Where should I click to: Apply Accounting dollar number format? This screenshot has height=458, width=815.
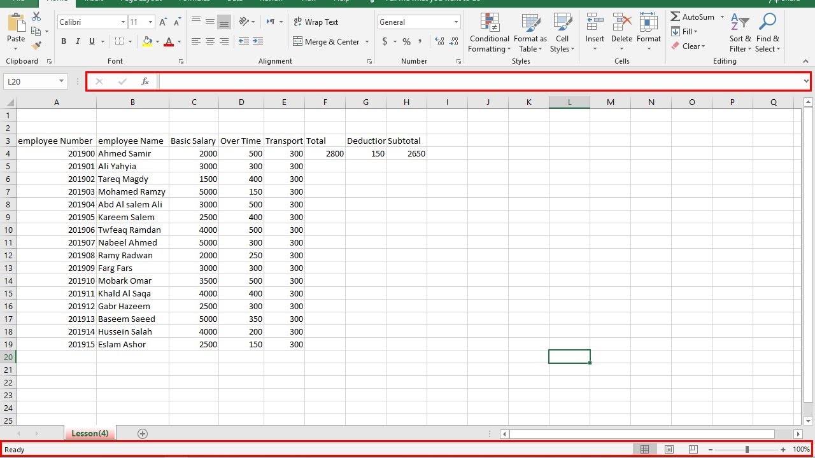[385, 41]
